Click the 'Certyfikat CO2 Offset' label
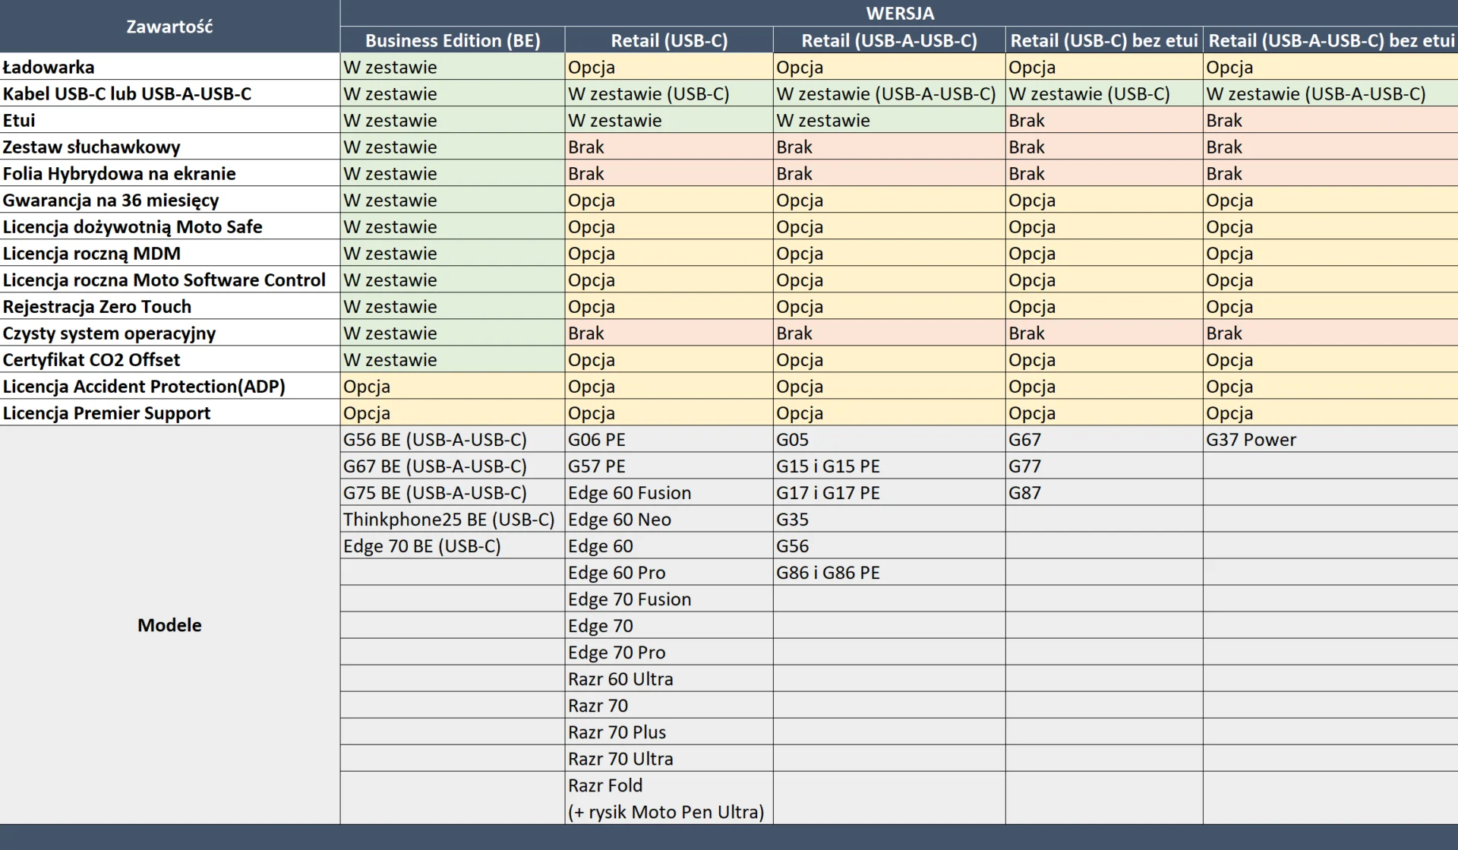Image resolution: width=1458 pixels, height=850 pixels. point(169,359)
